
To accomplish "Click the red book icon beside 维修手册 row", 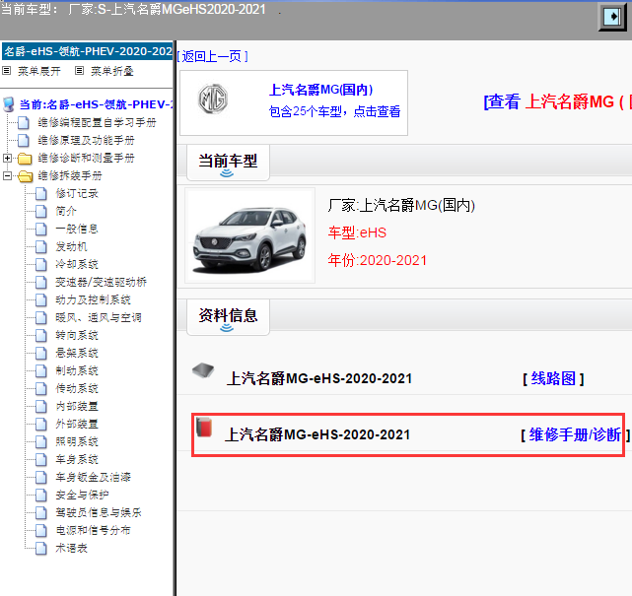I will click(x=204, y=428).
